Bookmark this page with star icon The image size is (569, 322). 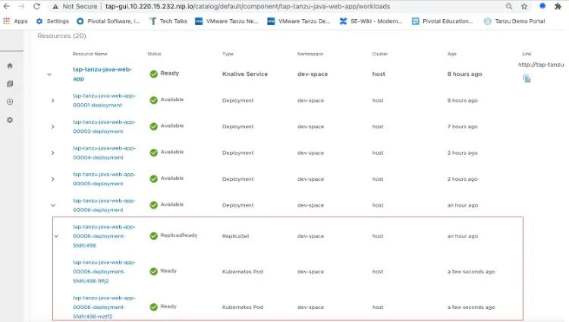[x=524, y=6]
